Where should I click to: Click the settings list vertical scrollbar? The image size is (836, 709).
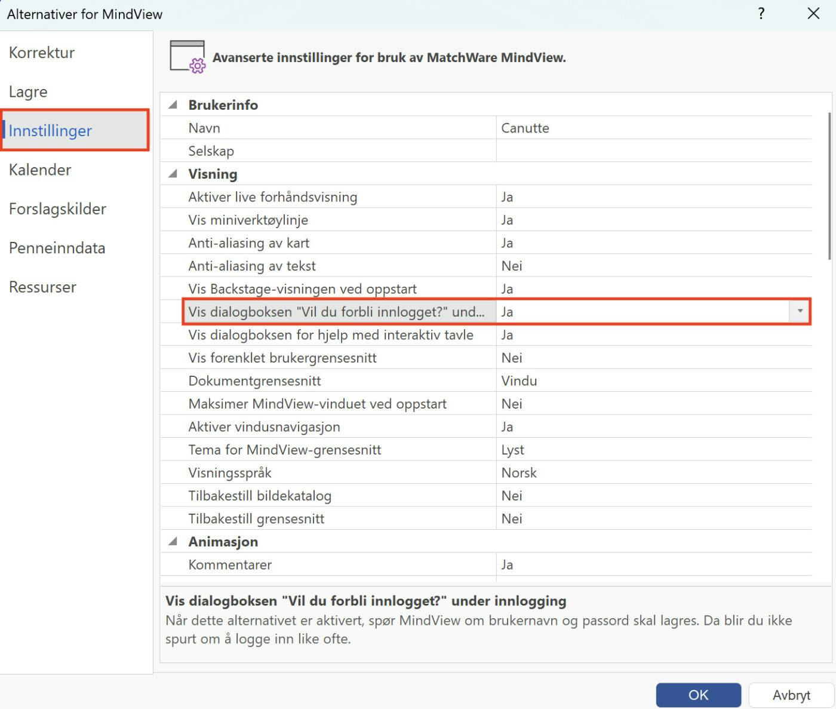click(829, 186)
